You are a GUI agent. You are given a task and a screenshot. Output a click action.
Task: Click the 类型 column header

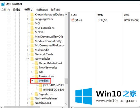100,15
